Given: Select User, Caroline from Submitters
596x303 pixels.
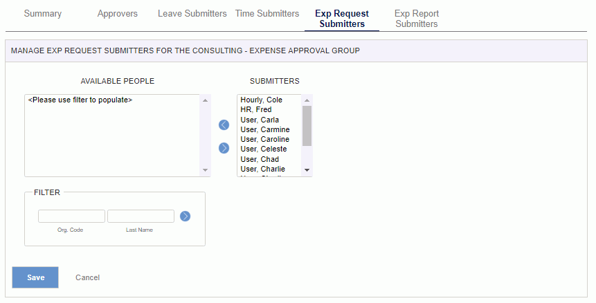Looking at the screenshot, I should pos(264,139).
